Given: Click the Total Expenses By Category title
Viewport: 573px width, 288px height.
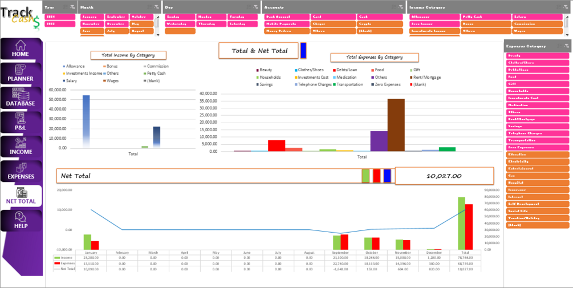Looking at the screenshot, I should tap(375, 58).
